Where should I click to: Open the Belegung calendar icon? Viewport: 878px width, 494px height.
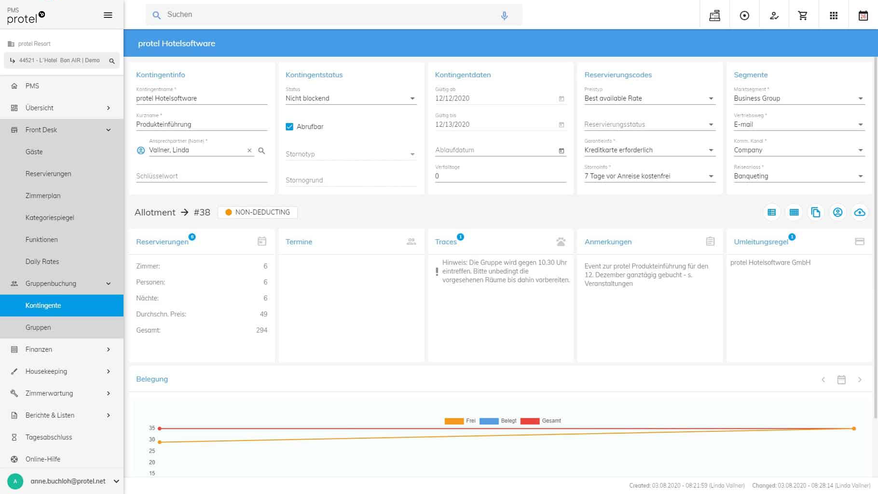click(841, 380)
